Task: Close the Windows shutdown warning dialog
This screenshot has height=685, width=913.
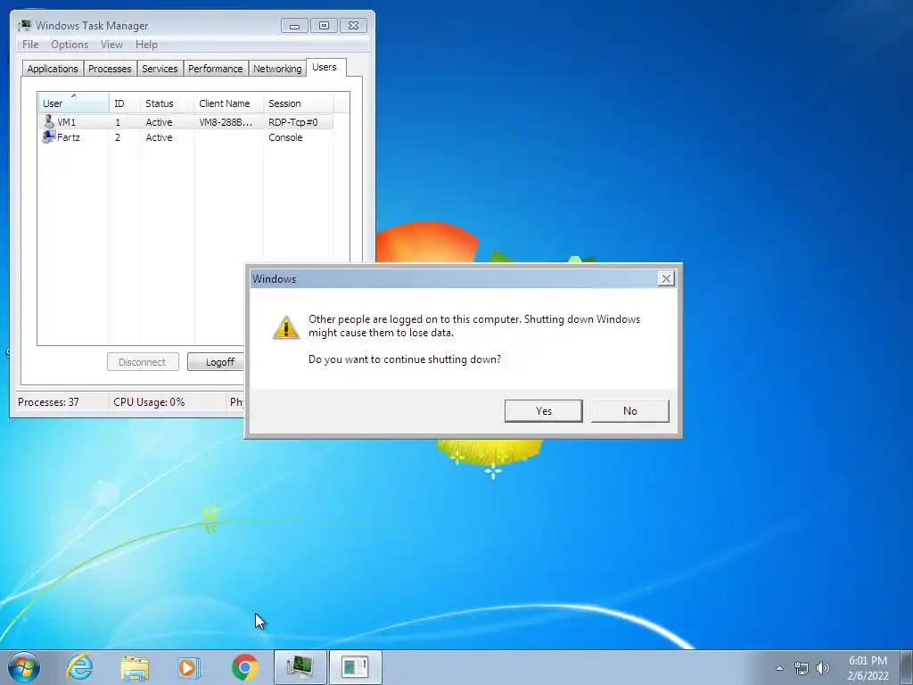Action: pyautogui.click(x=666, y=278)
